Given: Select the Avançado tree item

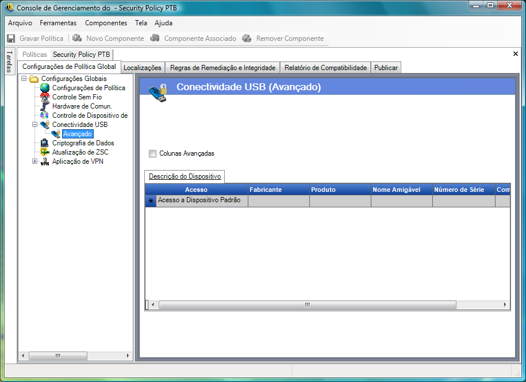Looking at the screenshot, I should click(78, 134).
